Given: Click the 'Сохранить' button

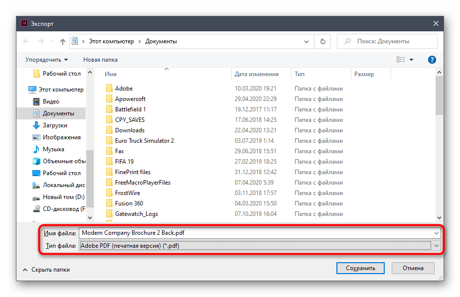Looking at the screenshot, I should coord(360,268).
